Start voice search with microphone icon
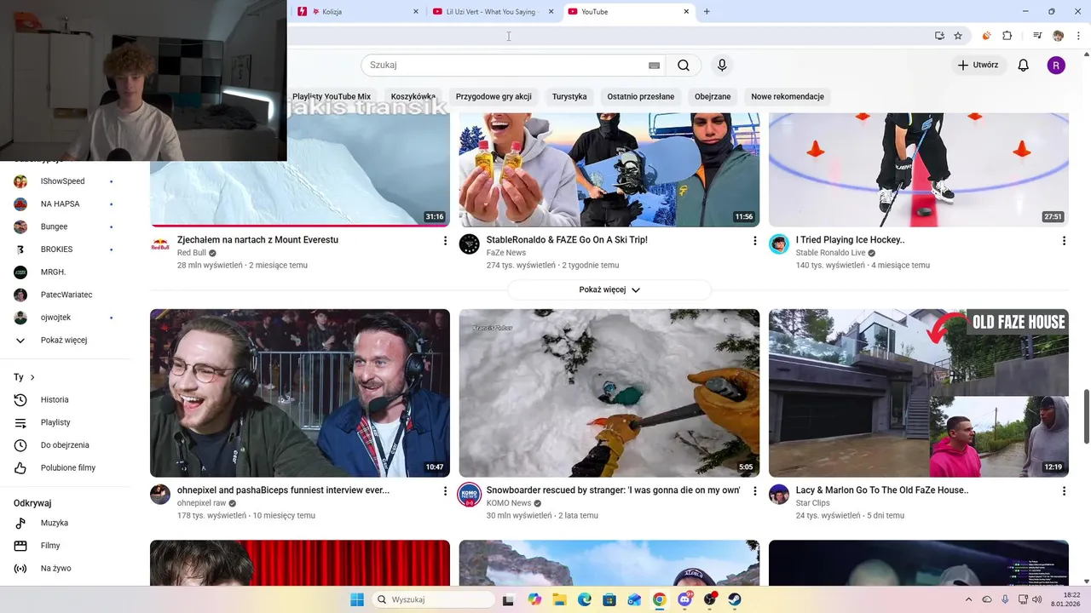Screen dimensions: 1091x613 (722, 66)
